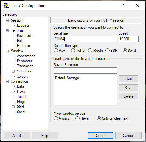Open the Features category
This screenshot has width=146, height=142.
click(23, 46)
